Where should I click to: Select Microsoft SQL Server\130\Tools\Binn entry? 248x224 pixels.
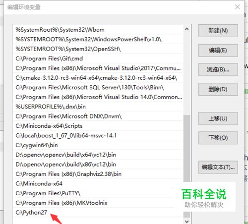[x=98, y=87]
